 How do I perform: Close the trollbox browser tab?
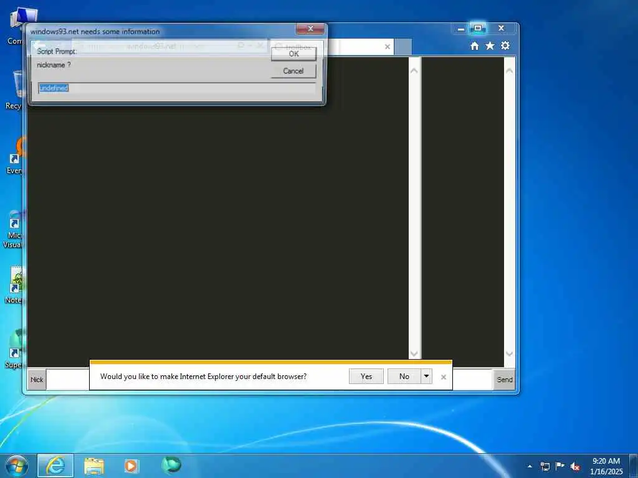(388, 47)
